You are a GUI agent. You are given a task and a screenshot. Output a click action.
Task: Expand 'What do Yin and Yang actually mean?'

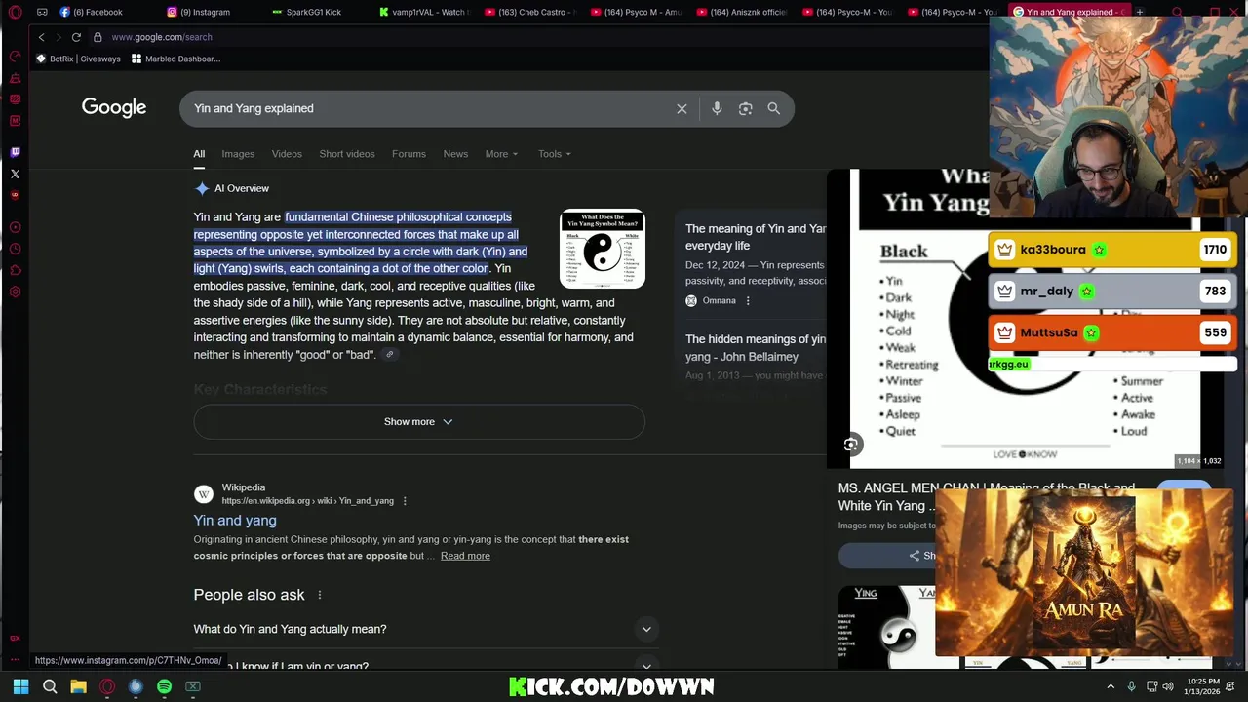426,630
